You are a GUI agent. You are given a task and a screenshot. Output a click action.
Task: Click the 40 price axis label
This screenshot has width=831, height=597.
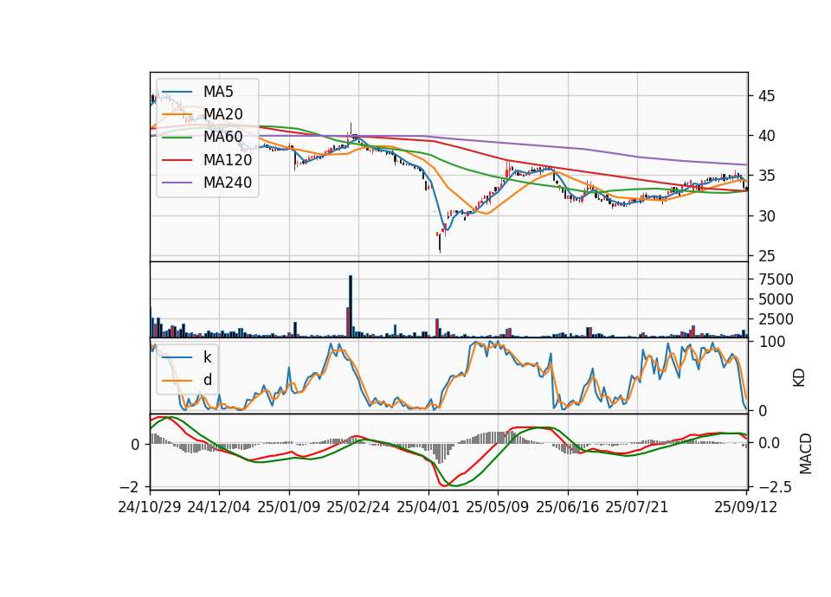(x=766, y=136)
